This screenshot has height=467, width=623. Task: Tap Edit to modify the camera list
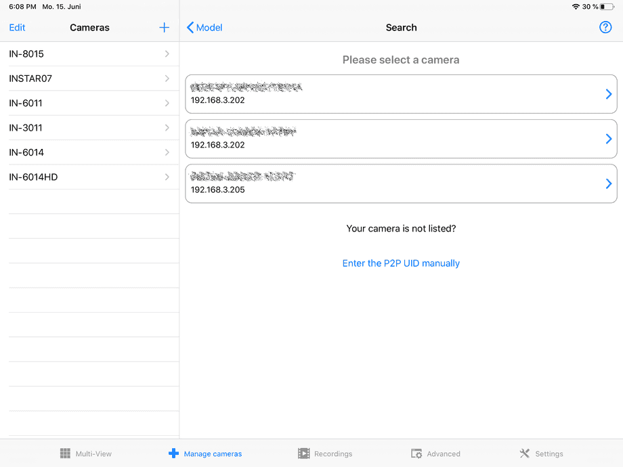[17, 28]
